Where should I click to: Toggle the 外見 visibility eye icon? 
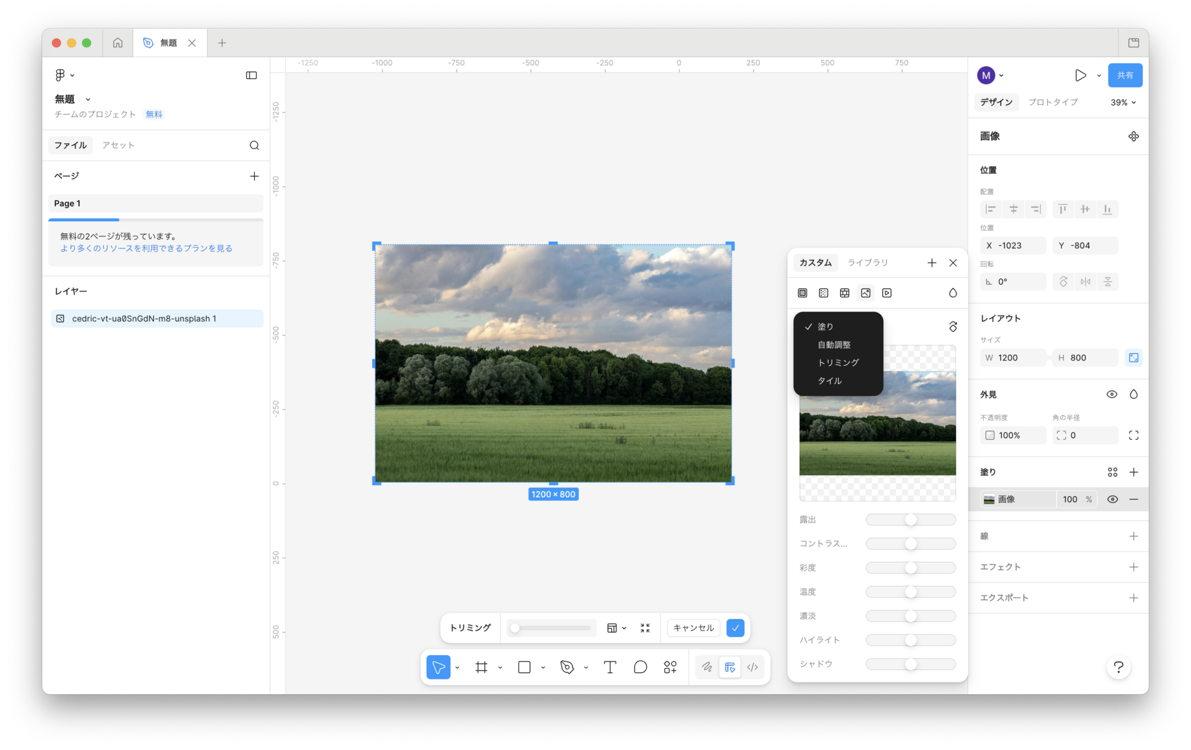[1112, 395]
